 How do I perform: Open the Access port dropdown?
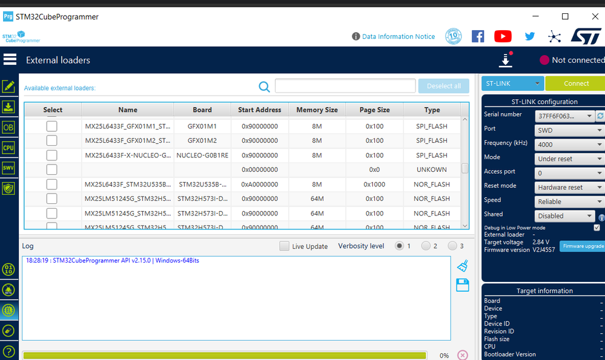coord(569,173)
